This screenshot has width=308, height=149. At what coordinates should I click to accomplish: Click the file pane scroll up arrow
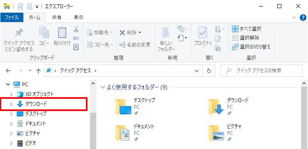(x=304, y=83)
